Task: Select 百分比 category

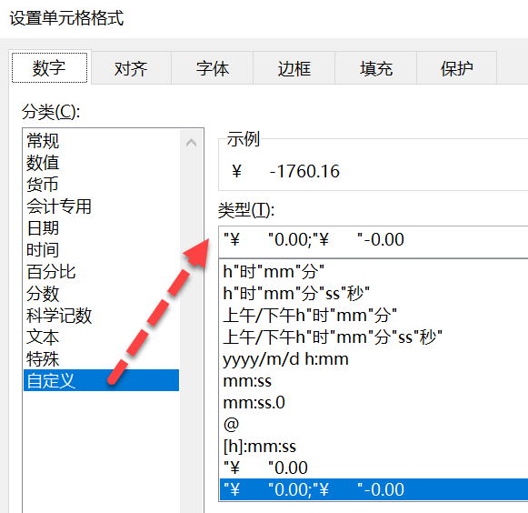Action: 101,272
